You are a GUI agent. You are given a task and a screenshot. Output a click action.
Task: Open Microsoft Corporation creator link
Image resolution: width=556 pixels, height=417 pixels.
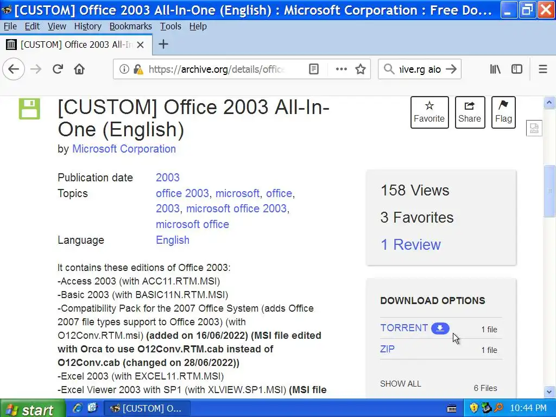pos(124,149)
